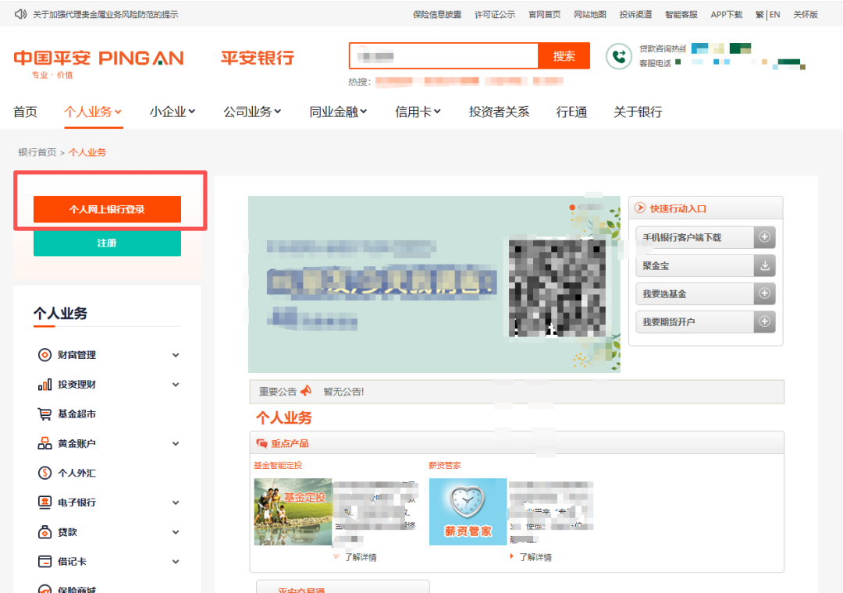
Task: Expand the 小企业 nav dropdown
Action: (192, 112)
